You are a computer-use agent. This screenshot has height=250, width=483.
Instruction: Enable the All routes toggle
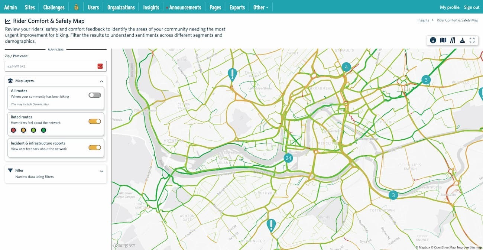(94, 95)
